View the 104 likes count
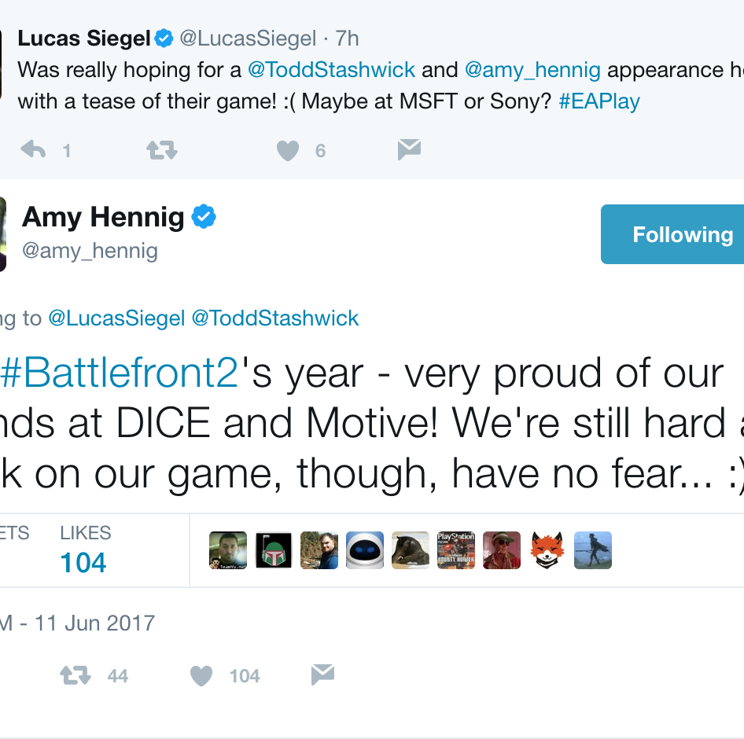 coord(83,563)
